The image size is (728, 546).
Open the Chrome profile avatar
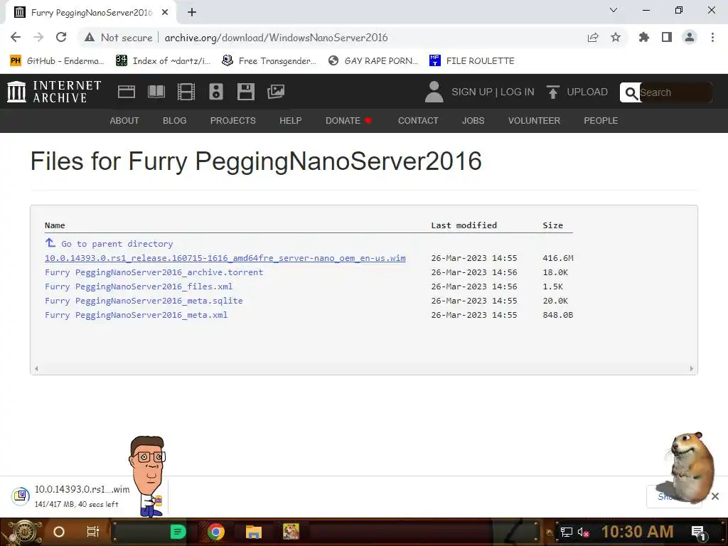pyautogui.click(x=690, y=37)
